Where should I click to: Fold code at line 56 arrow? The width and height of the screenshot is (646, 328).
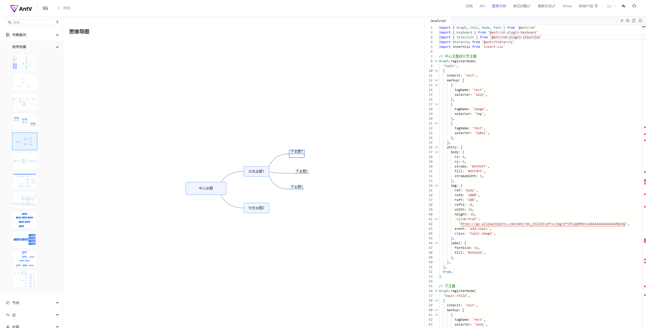pyautogui.click(x=436, y=291)
